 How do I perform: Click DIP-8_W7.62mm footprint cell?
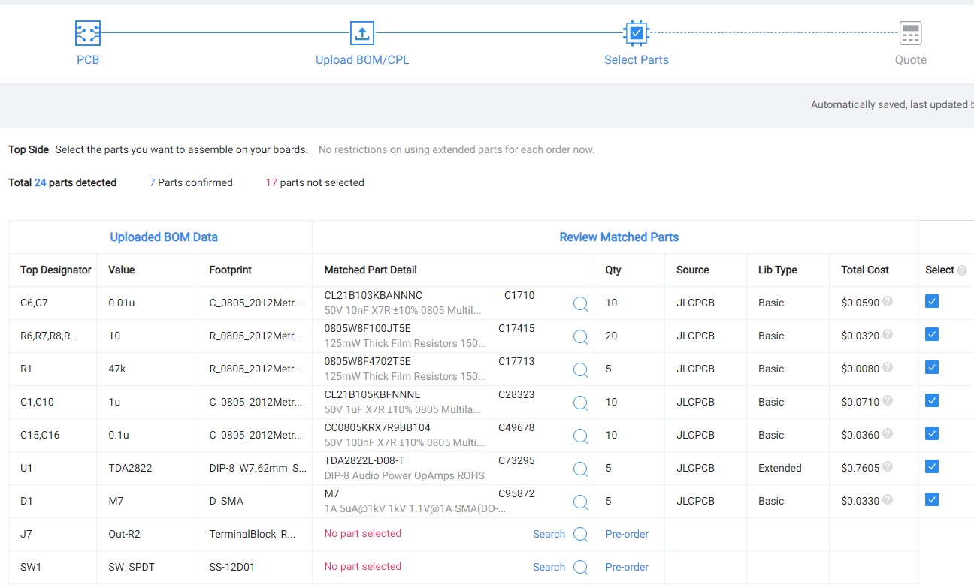258,468
